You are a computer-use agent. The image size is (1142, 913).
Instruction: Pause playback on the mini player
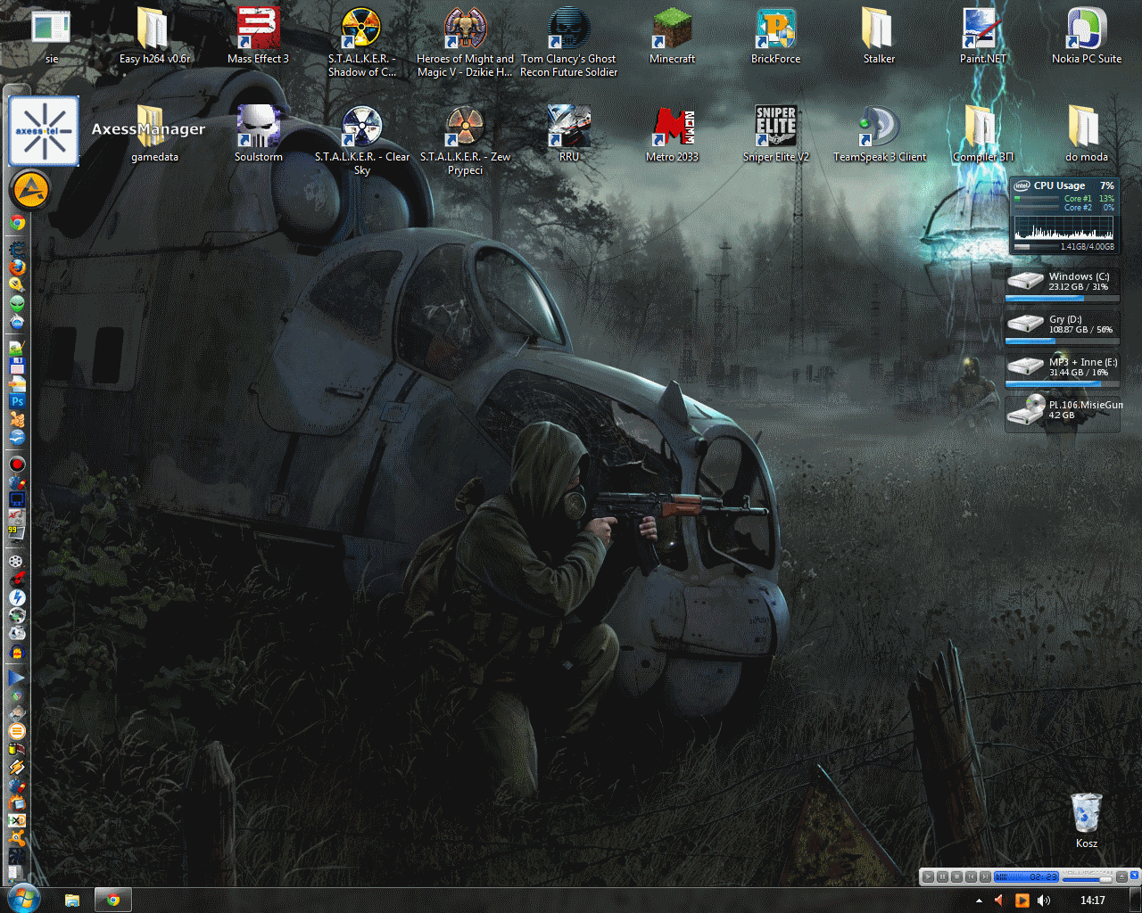(942, 877)
